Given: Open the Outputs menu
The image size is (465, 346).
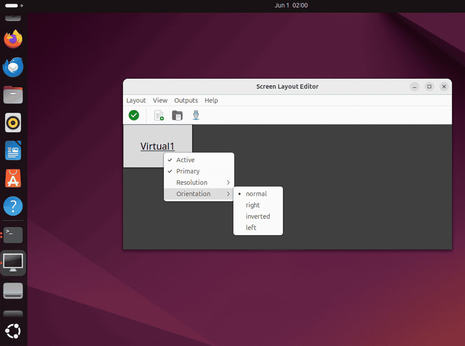Looking at the screenshot, I should (186, 100).
